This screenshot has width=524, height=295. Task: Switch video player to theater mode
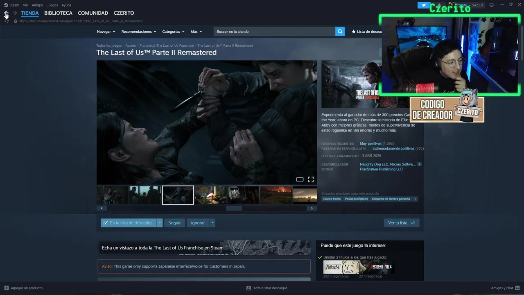[300, 179]
